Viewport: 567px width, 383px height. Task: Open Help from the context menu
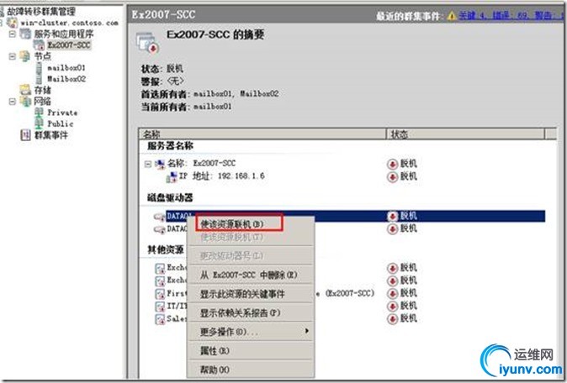tap(215, 370)
